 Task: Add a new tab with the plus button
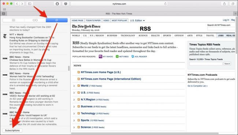[x=235, y=14]
